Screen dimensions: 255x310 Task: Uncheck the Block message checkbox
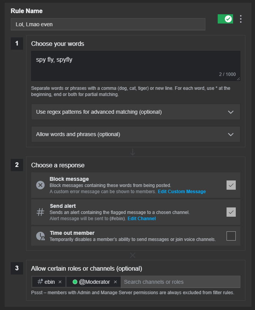coord(231,185)
